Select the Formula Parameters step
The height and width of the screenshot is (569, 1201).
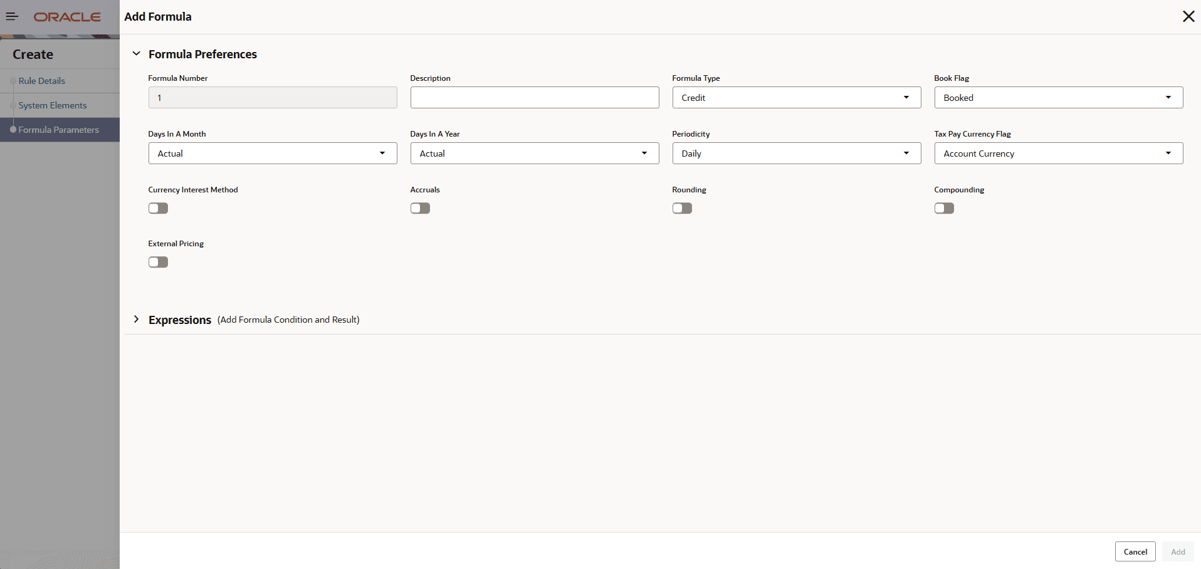[59, 130]
